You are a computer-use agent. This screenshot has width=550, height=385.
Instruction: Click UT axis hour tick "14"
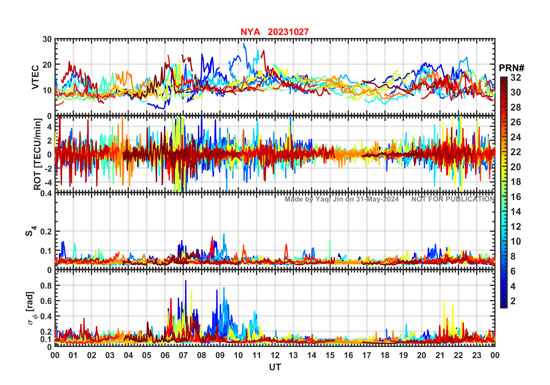[312, 355]
